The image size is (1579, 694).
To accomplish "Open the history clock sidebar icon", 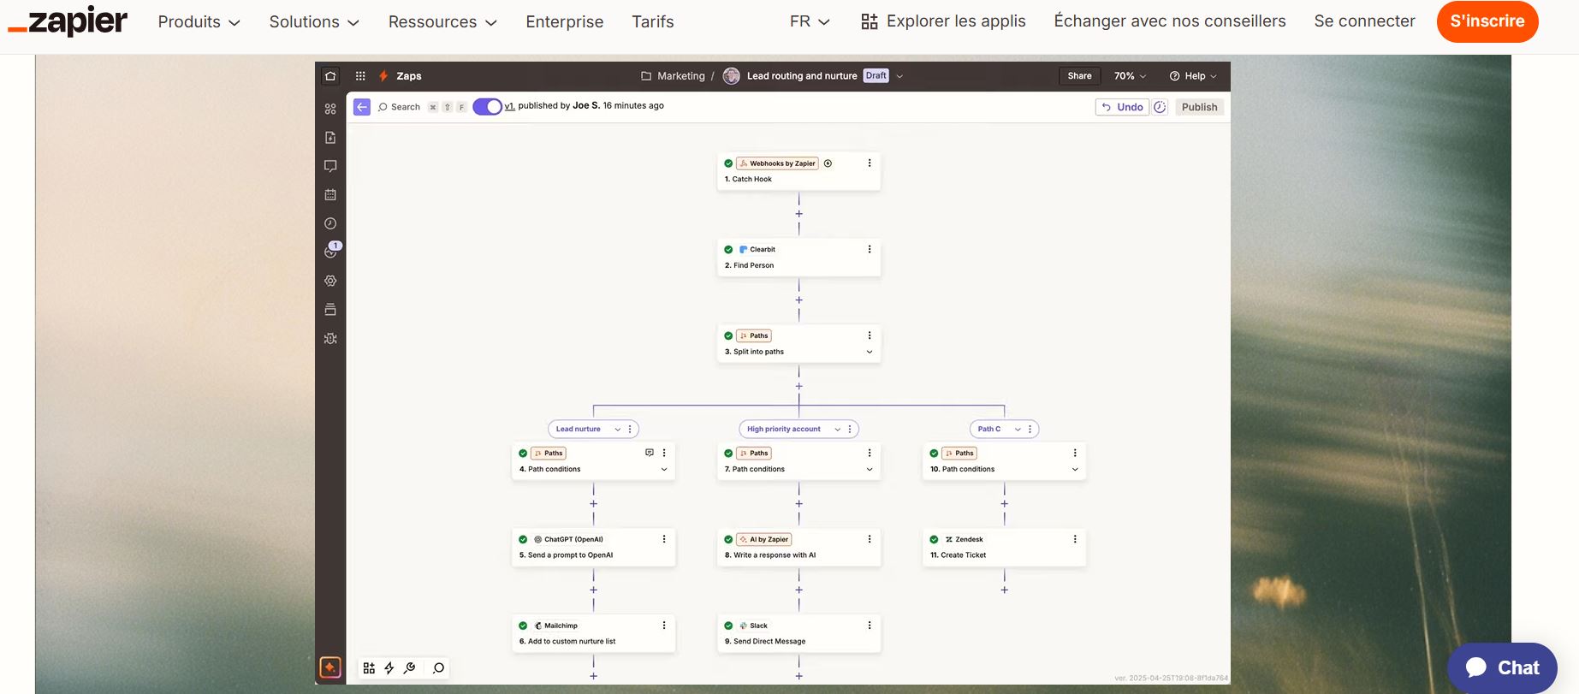I will click(330, 223).
